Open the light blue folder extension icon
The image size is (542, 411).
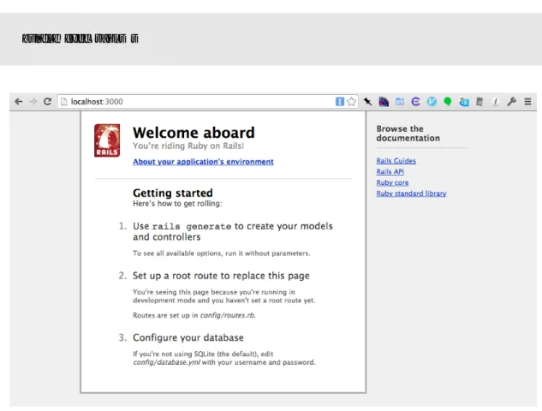click(x=400, y=102)
